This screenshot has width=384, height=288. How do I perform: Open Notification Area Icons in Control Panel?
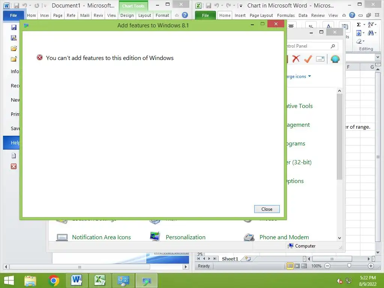click(x=101, y=237)
